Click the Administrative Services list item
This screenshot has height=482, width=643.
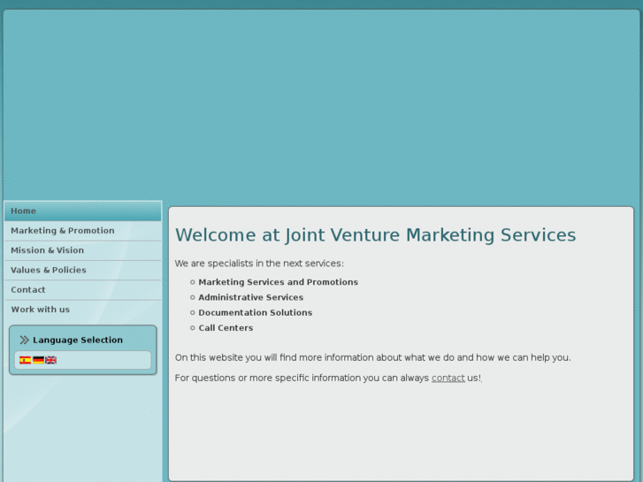tap(250, 297)
